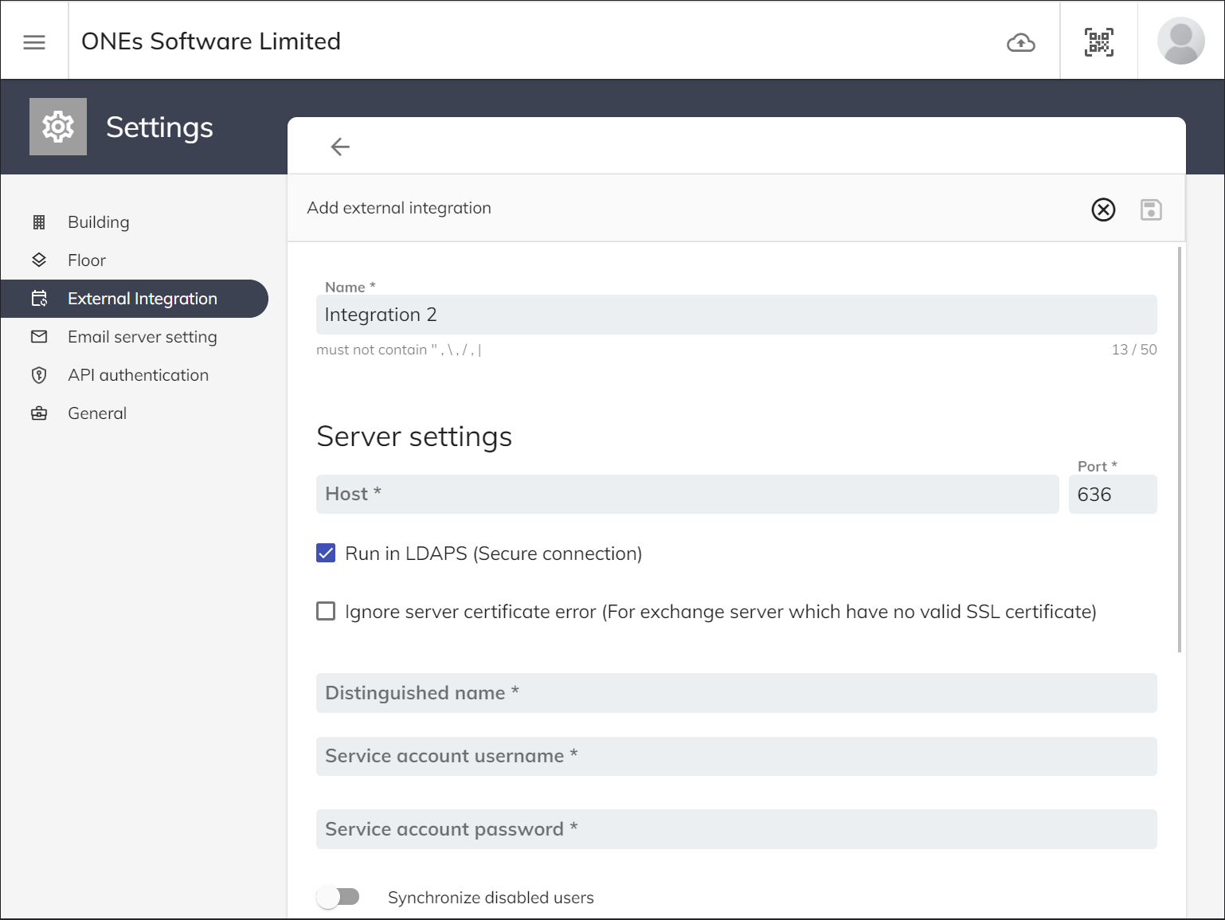Viewport: 1225px width, 920px height.
Task: Click the Settings gear icon
Action: point(58,127)
